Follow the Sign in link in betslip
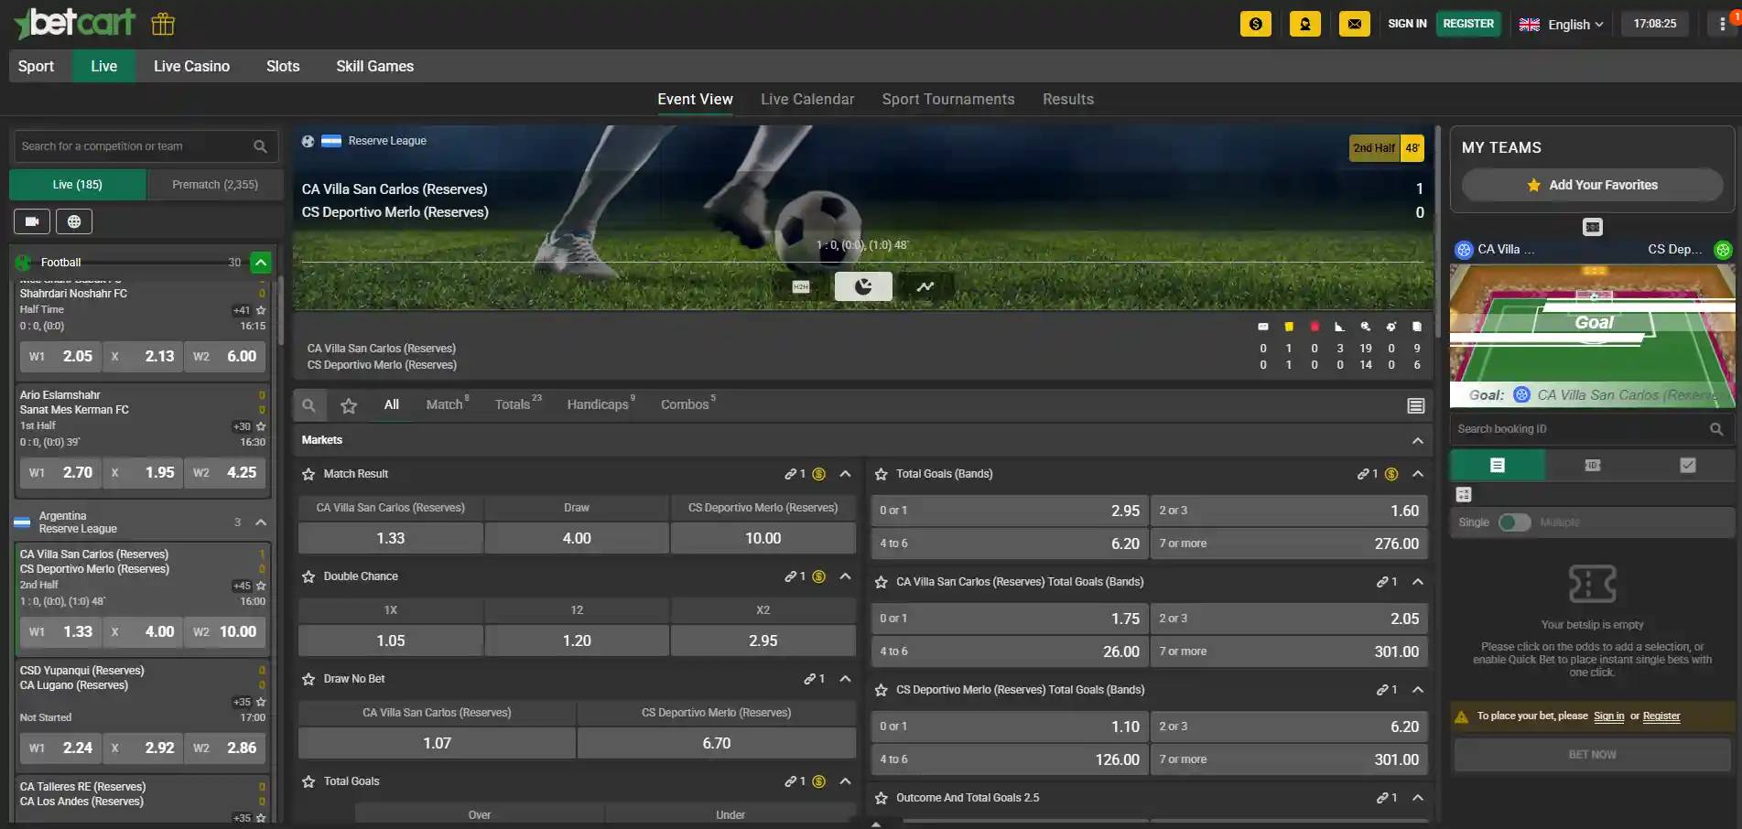Image resolution: width=1742 pixels, height=829 pixels. [1608, 716]
